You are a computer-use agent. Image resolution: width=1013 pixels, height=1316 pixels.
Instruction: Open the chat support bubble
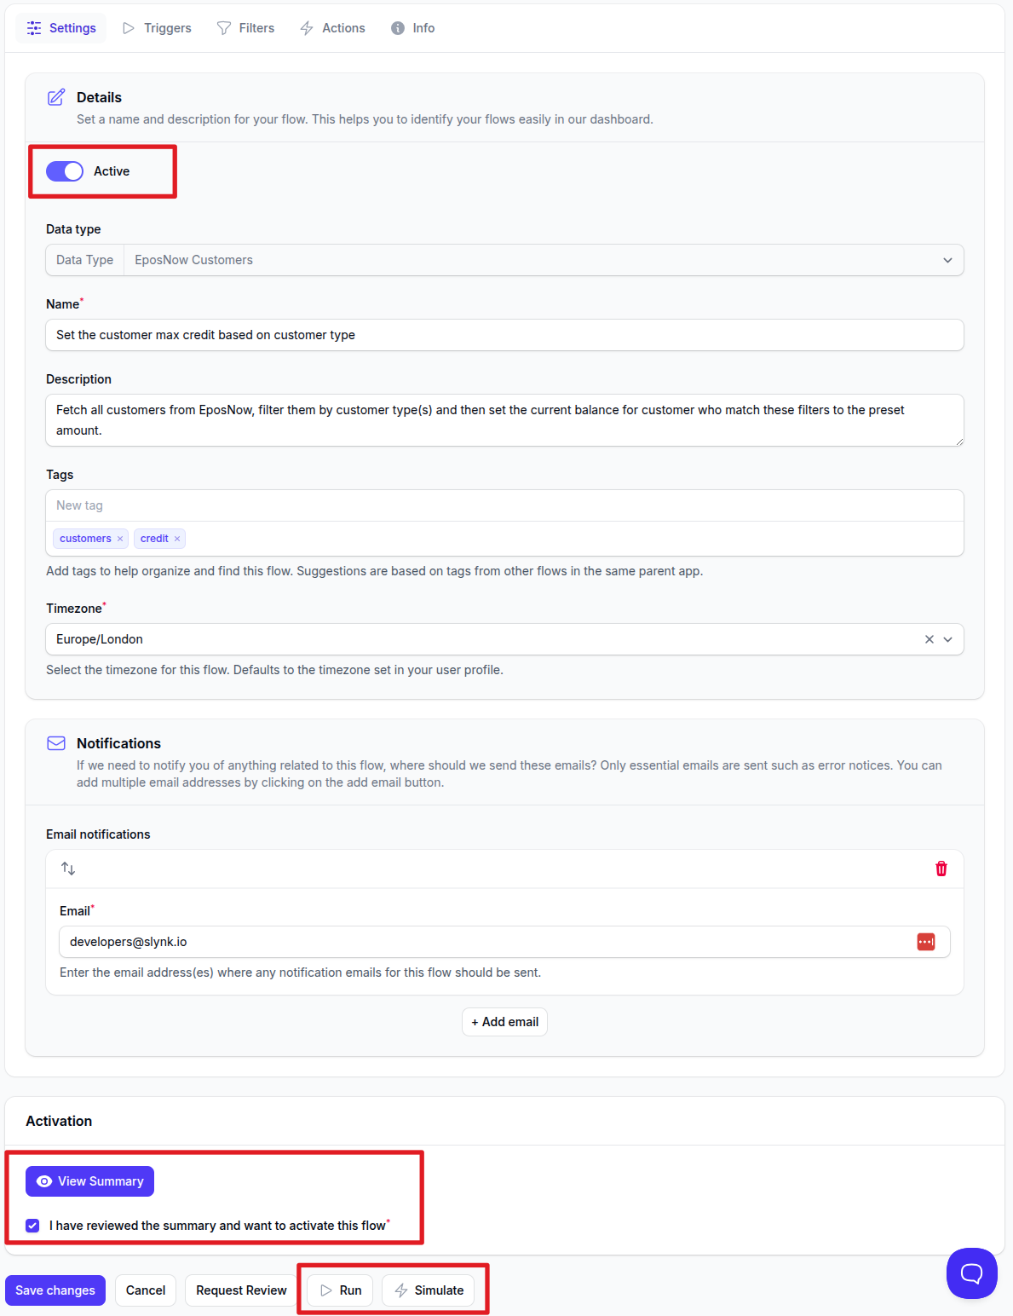coord(971,1273)
